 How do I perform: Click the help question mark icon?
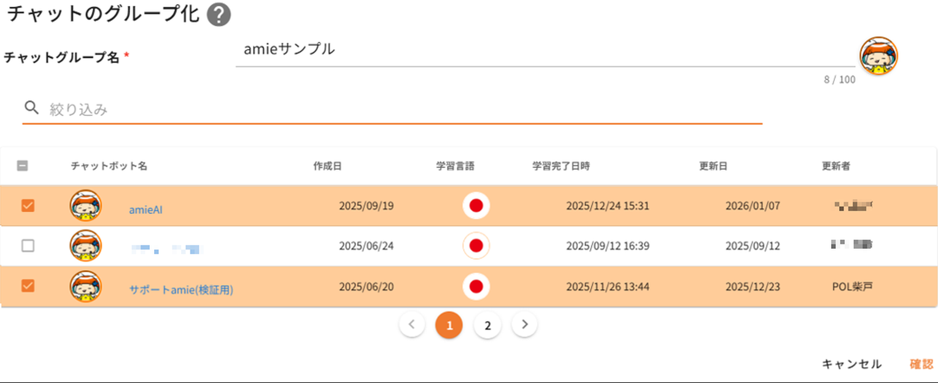219,15
